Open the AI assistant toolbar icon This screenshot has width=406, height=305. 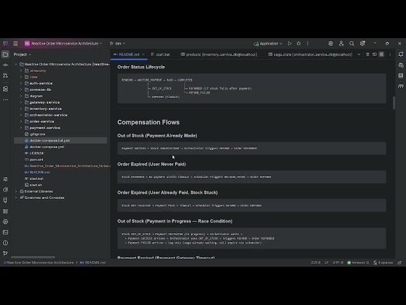(331, 44)
